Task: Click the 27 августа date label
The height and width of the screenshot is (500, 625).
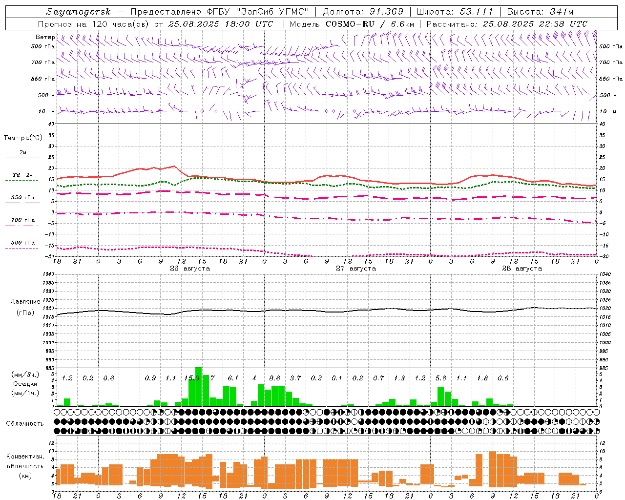Action: [356, 269]
